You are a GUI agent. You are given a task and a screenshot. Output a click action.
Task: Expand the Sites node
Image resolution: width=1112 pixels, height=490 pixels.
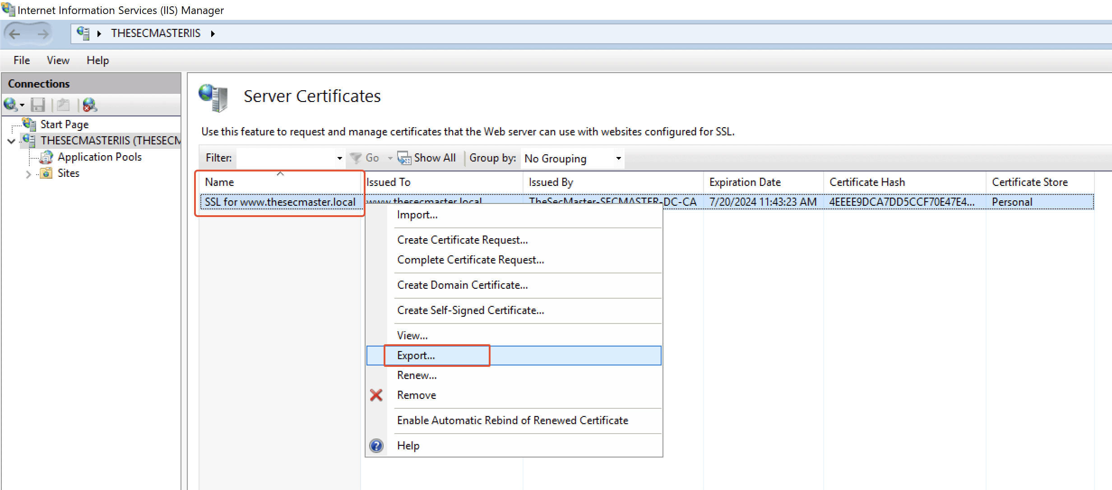[28, 174]
